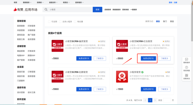The height and width of the screenshot is (105, 193).
Task: Check the 可试用 filter
Action: (49, 22)
